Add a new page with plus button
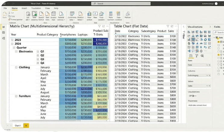224x132 pixels. coord(26,125)
